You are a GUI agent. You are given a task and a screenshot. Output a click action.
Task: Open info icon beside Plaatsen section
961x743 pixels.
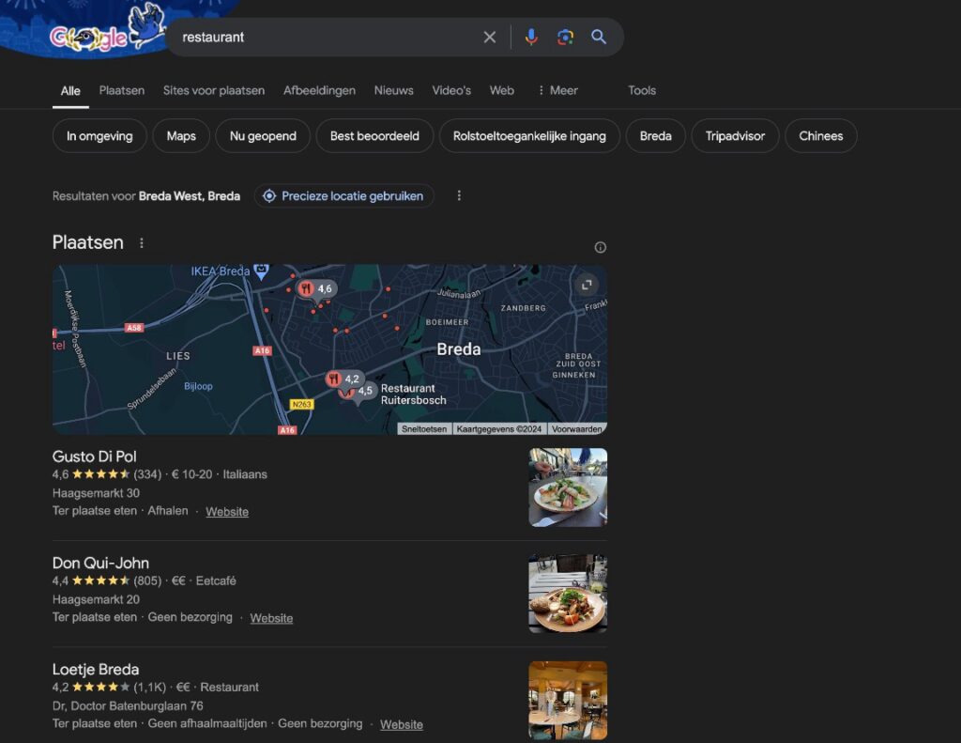coord(601,248)
